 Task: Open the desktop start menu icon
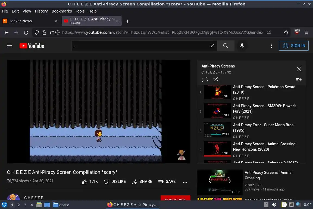coord(4,205)
